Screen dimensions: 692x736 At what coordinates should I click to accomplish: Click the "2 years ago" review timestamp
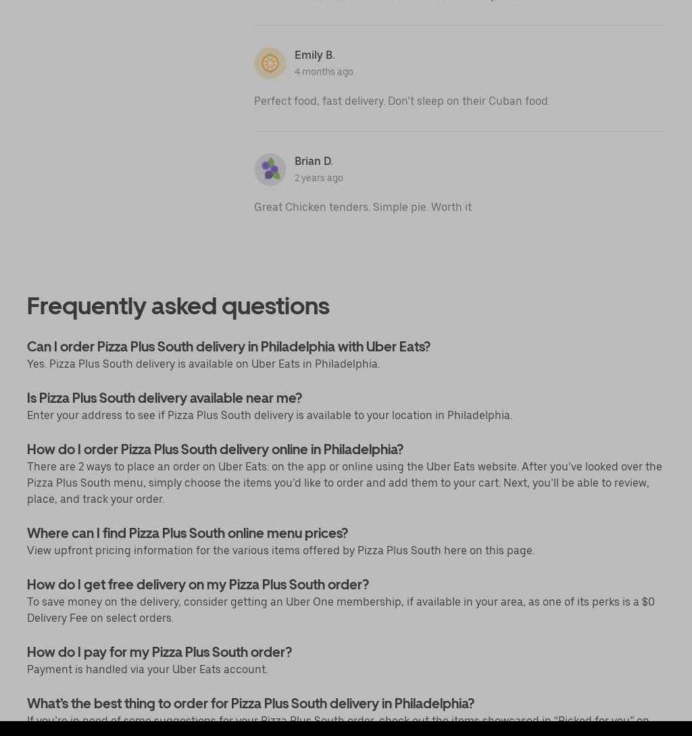coord(318,178)
